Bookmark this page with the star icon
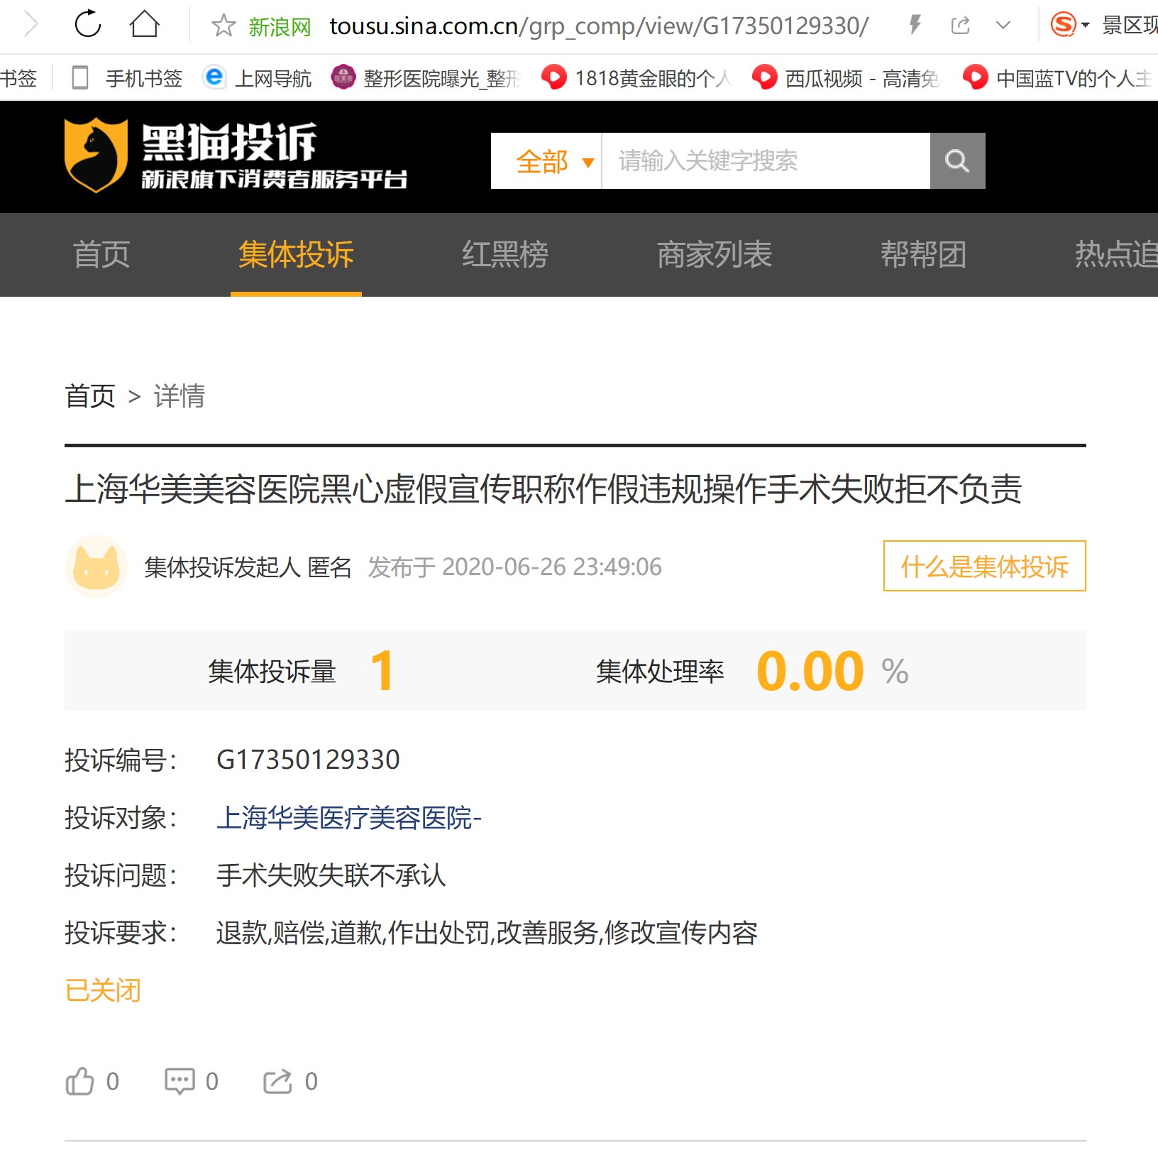Image resolution: width=1158 pixels, height=1165 pixels. (224, 26)
